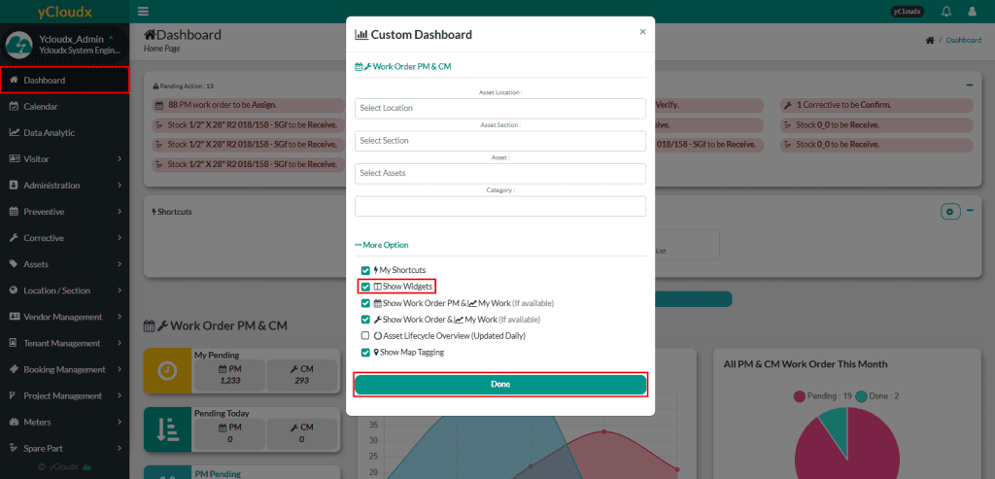Toggle the Show Widgets checkbox
The width and height of the screenshot is (995, 479).
tap(365, 287)
